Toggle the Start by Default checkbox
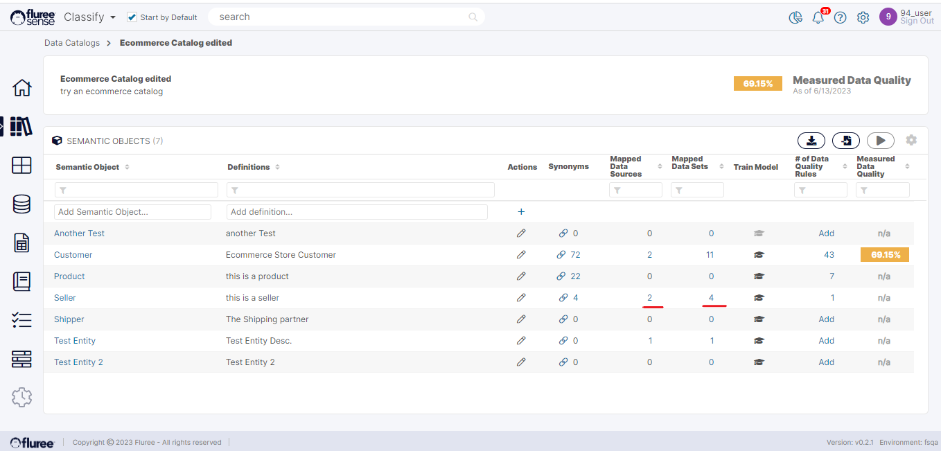941x451 pixels. (132, 17)
